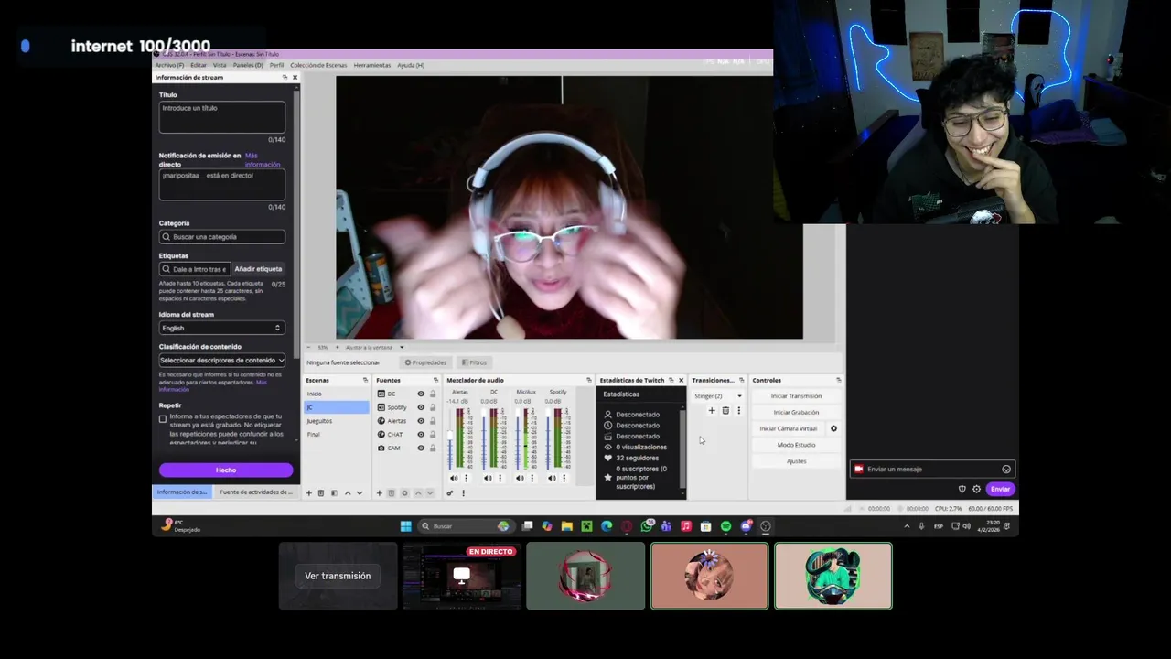
Task: Enable Modo Estudio
Action: point(796,445)
